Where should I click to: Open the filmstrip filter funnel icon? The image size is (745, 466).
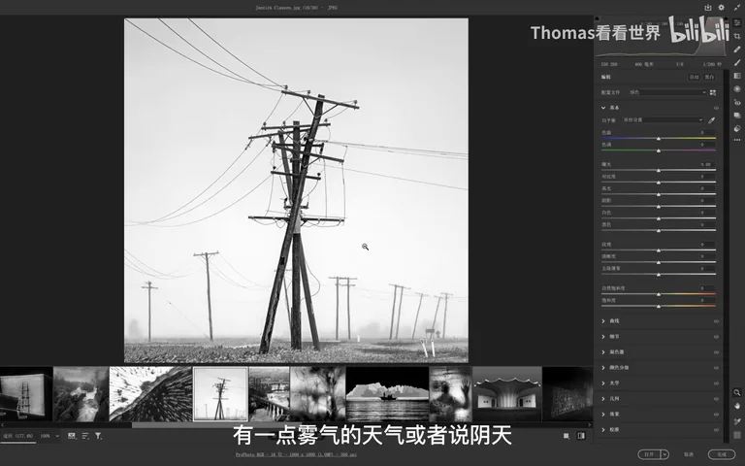98,436
